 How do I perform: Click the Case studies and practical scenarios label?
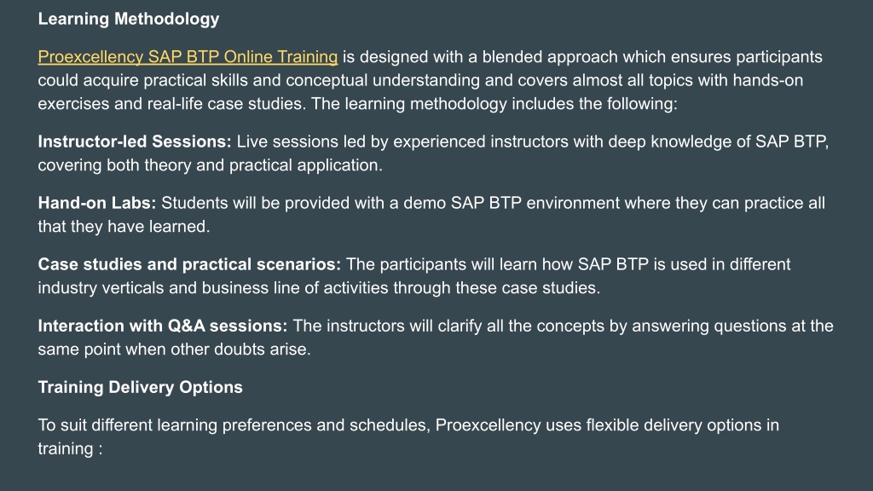pos(189,264)
